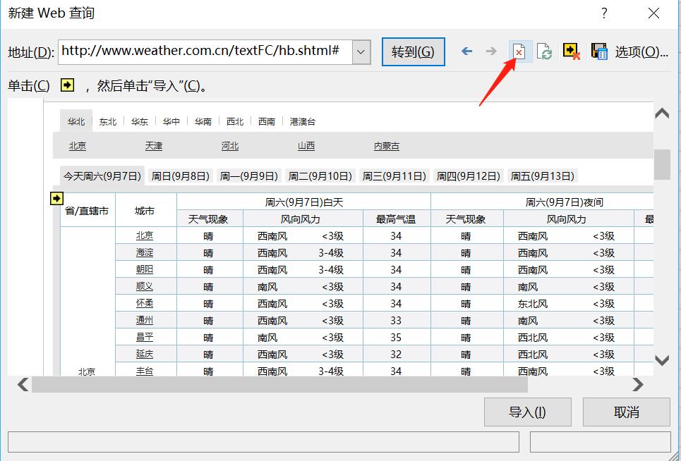Toggle selection of the table with arrow marker
681x461 pixels.
[56, 198]
